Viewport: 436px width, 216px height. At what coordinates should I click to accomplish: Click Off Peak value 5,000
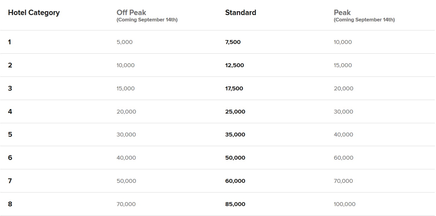124,42
